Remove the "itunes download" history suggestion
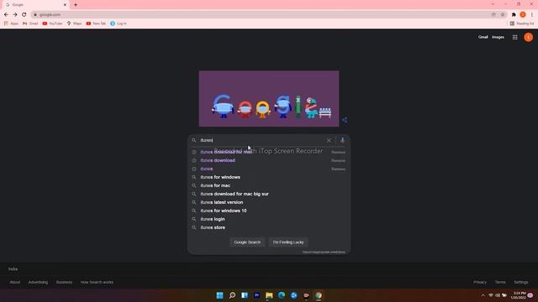The image size is (538, 302). [x=338, y=160]
